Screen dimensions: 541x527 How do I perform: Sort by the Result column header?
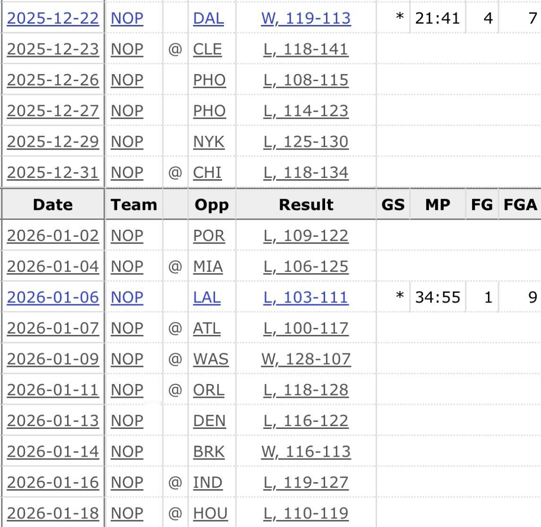[306, 204]
